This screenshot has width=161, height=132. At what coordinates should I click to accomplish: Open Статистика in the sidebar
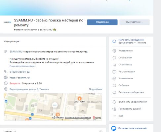(x=125, y=65)
